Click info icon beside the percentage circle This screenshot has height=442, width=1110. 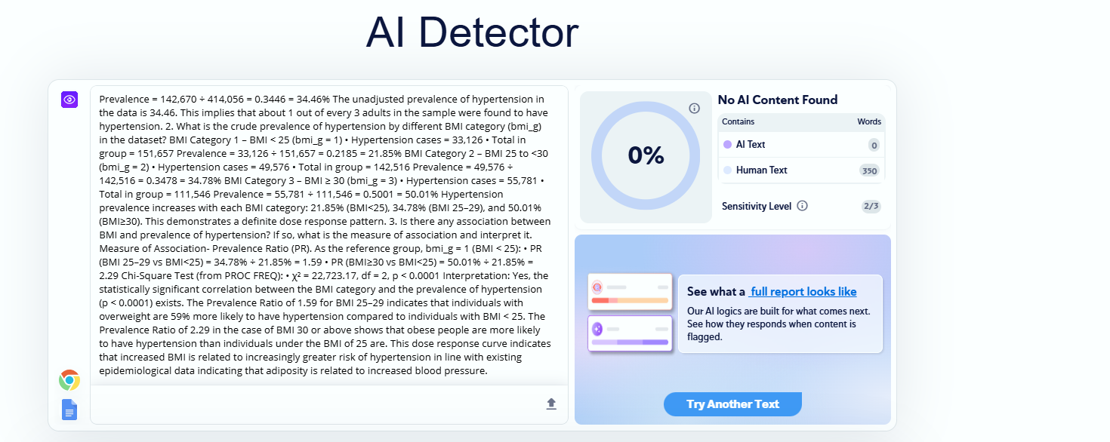[695, 109]
